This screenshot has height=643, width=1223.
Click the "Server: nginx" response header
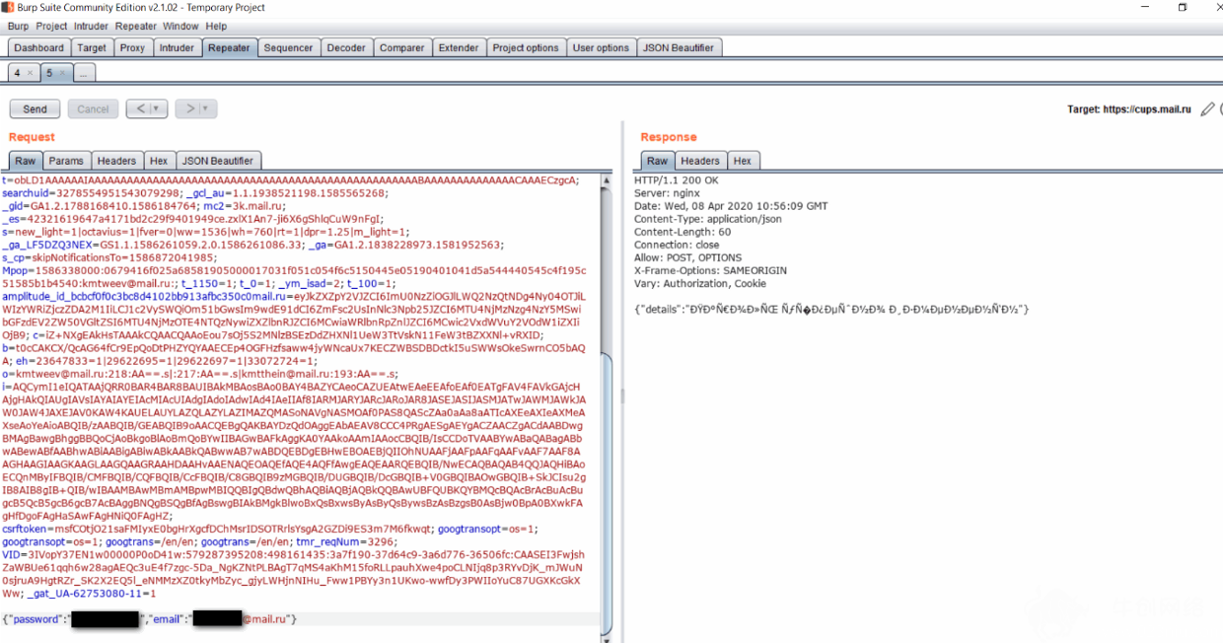coord(665,193)
